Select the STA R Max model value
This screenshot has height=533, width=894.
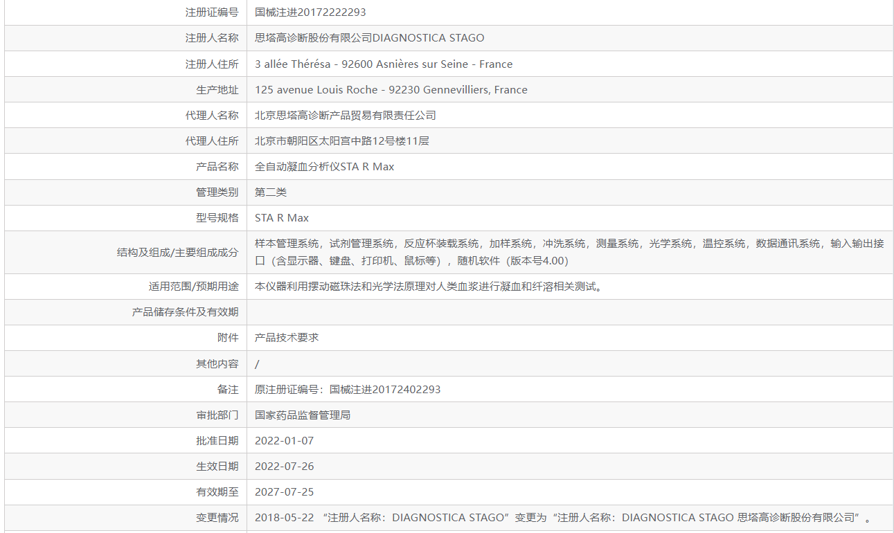pos(282,217)
